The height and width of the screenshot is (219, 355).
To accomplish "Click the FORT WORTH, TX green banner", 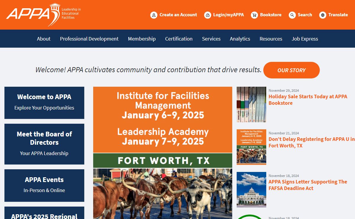I will [x=163, y=161].
